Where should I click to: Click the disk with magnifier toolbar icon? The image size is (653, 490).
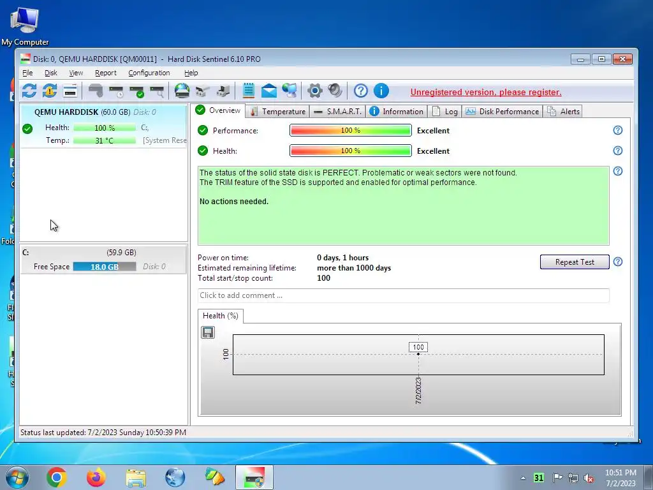(x=157, y=91)
